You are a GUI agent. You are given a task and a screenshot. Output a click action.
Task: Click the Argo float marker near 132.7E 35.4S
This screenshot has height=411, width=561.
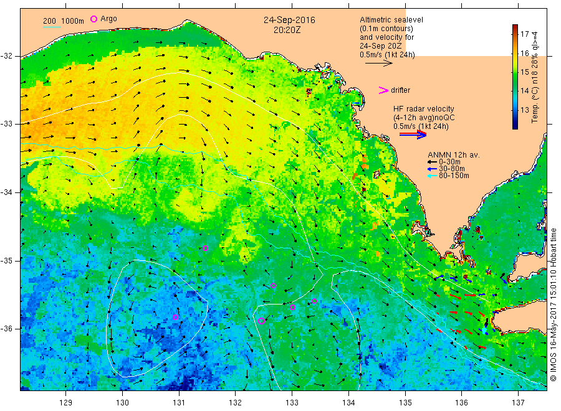point(274,285)
